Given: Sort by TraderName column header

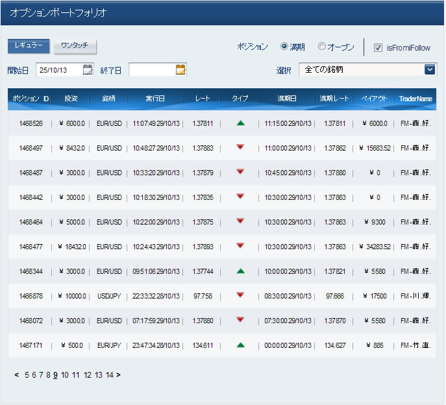Looking at the screenshot, I should tap(415, 99).
